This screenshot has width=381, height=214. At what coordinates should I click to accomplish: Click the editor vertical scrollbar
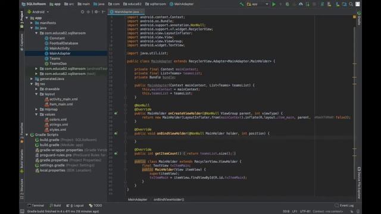pos(355,103)
